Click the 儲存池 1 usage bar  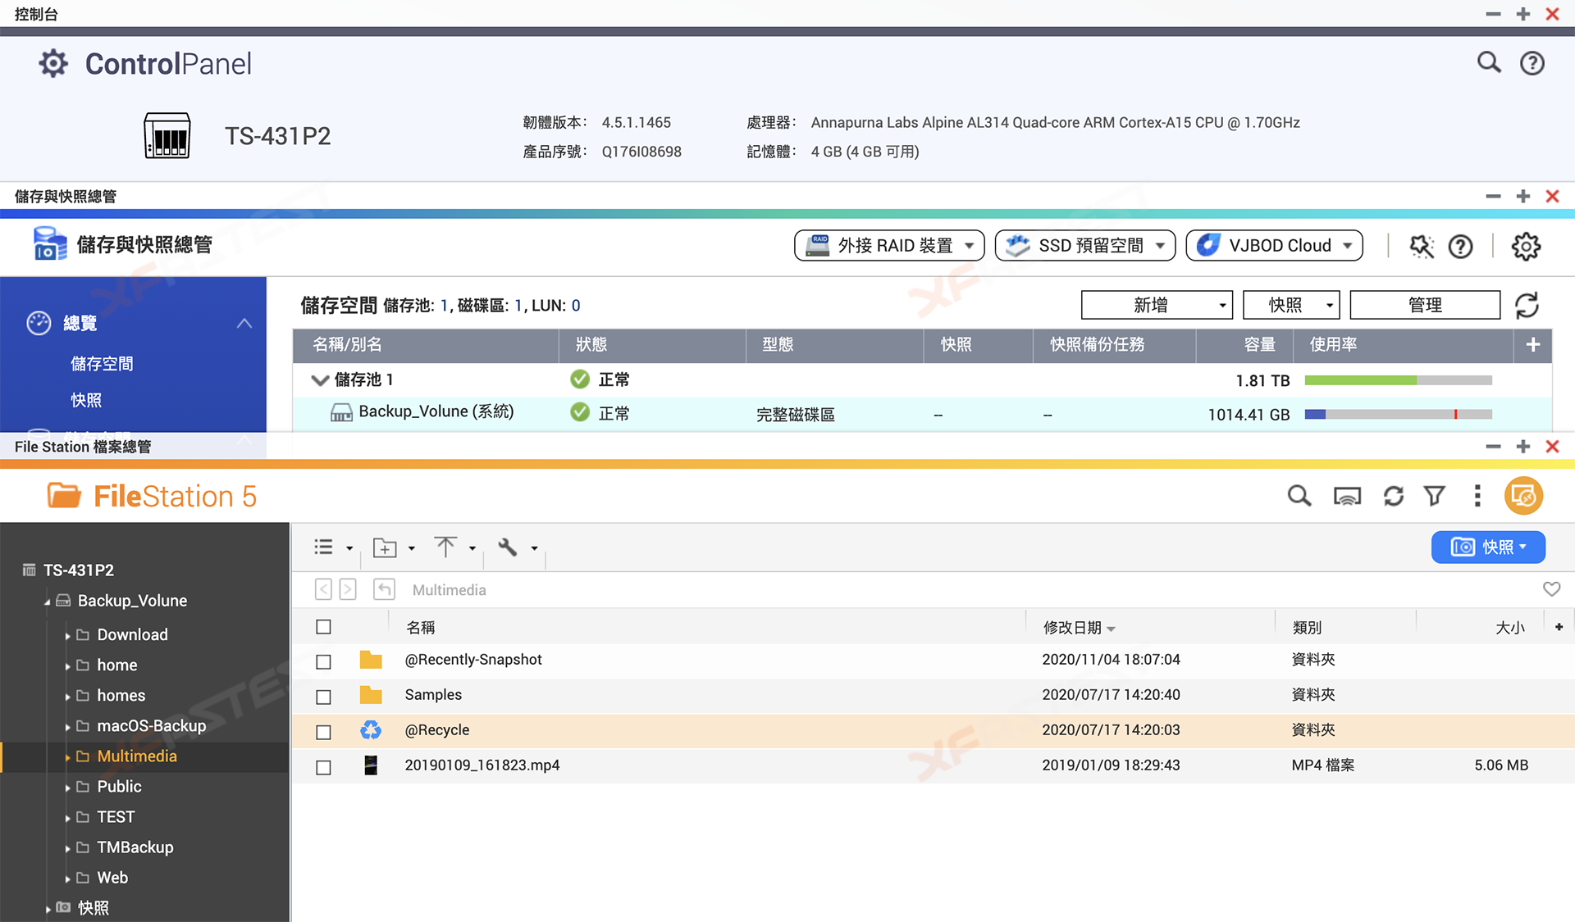[1398, 380]
